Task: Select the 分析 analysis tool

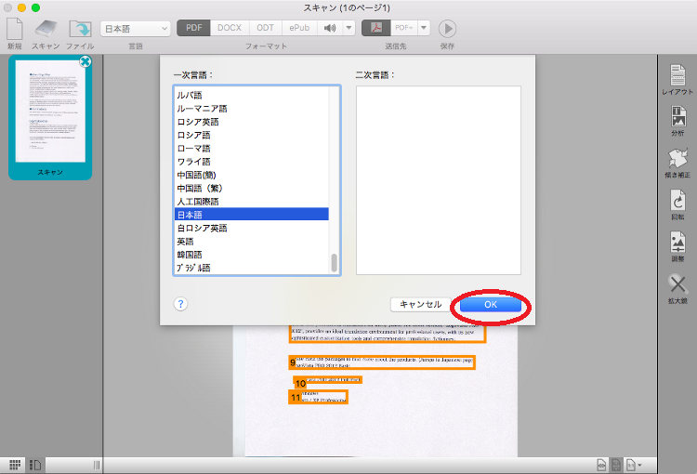Action: (677, 117)
